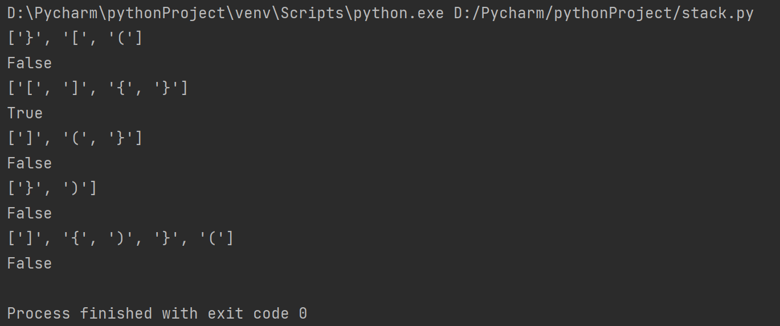Select the ['[', ']', '{', '}'] output line

point(98,88)
